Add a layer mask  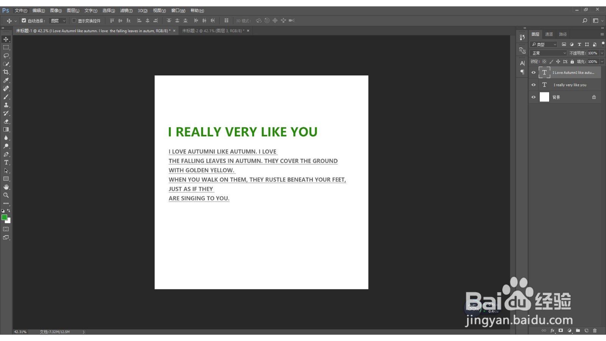click(561, 330)
